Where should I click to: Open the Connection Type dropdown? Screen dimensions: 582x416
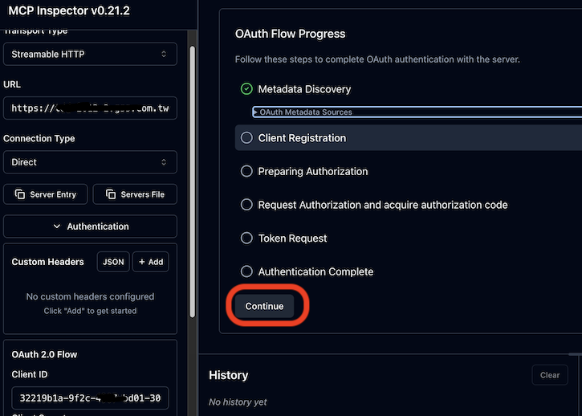tap(90, 161)
